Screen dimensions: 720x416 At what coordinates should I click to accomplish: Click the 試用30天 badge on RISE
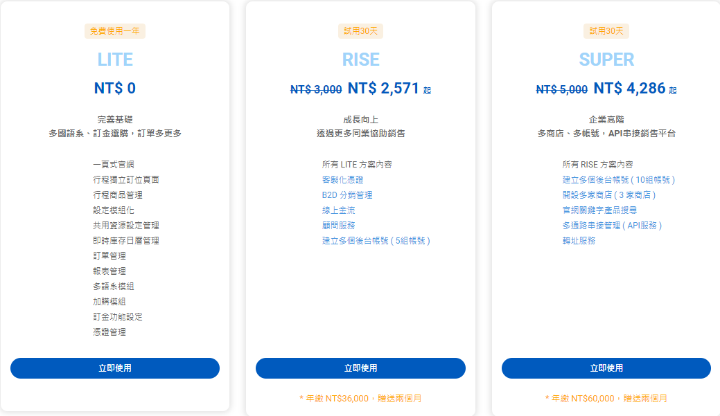pyautogui.click(x=360, y=30)
